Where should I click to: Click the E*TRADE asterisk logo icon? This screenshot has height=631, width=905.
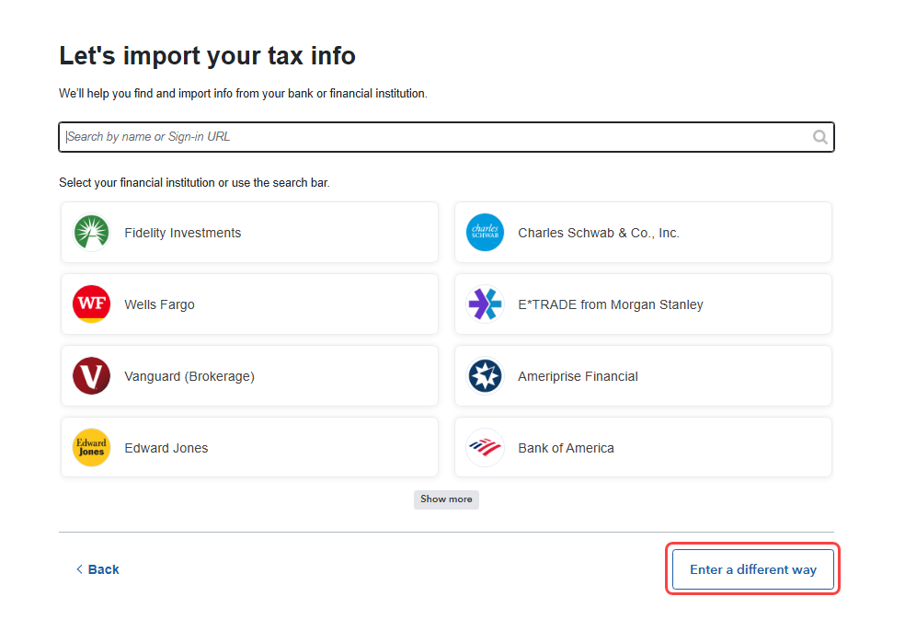(x=485, y=304)
